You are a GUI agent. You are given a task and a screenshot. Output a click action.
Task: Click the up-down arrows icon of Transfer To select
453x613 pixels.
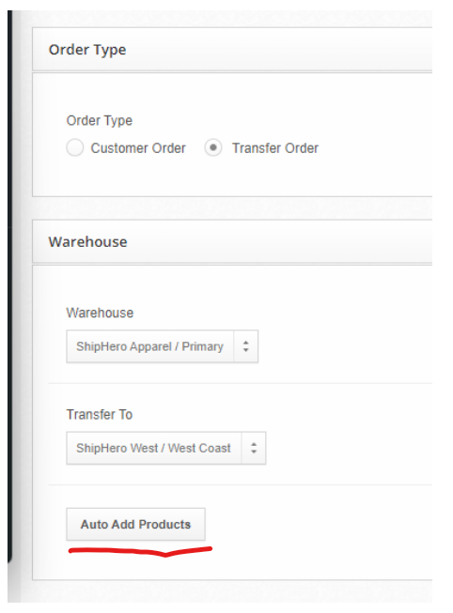(x=254, y=448)
